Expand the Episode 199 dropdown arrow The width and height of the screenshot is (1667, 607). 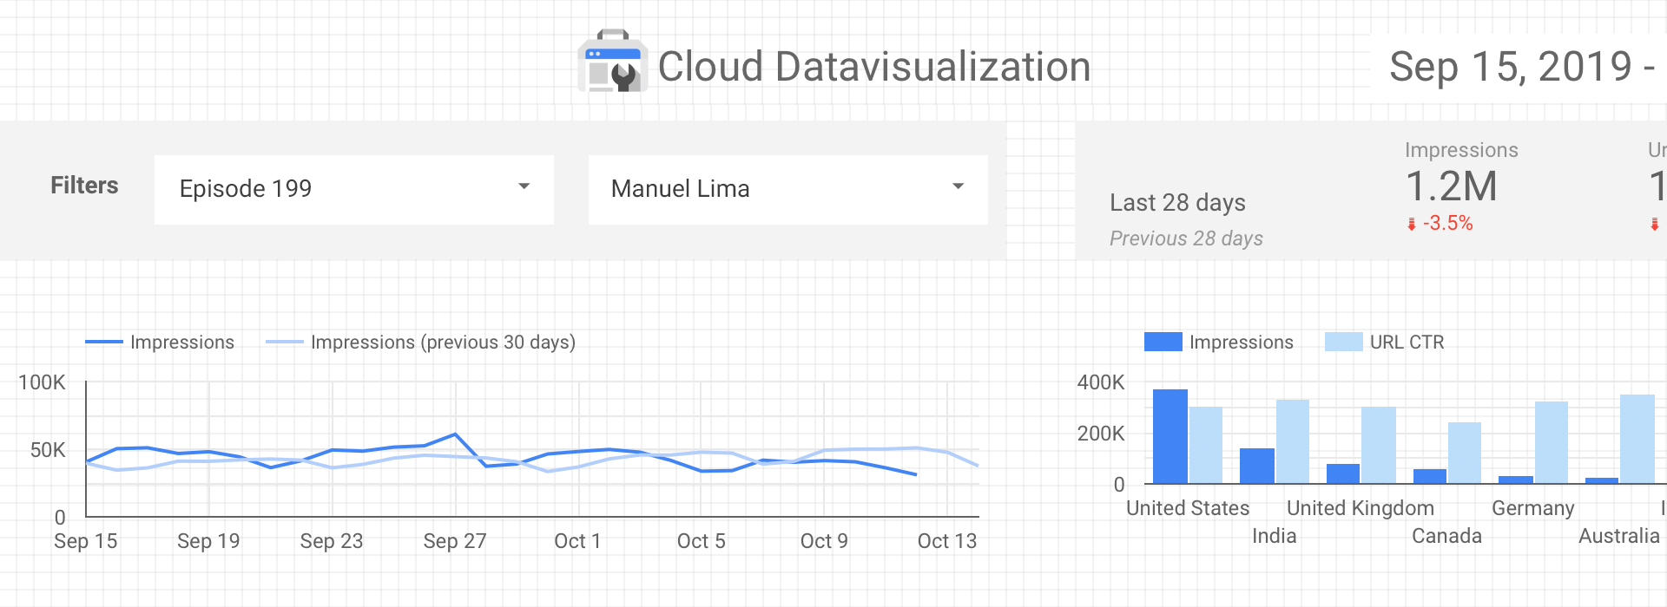[524, 186]
